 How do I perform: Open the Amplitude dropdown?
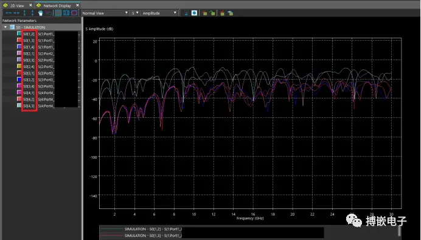coord(159,13)
